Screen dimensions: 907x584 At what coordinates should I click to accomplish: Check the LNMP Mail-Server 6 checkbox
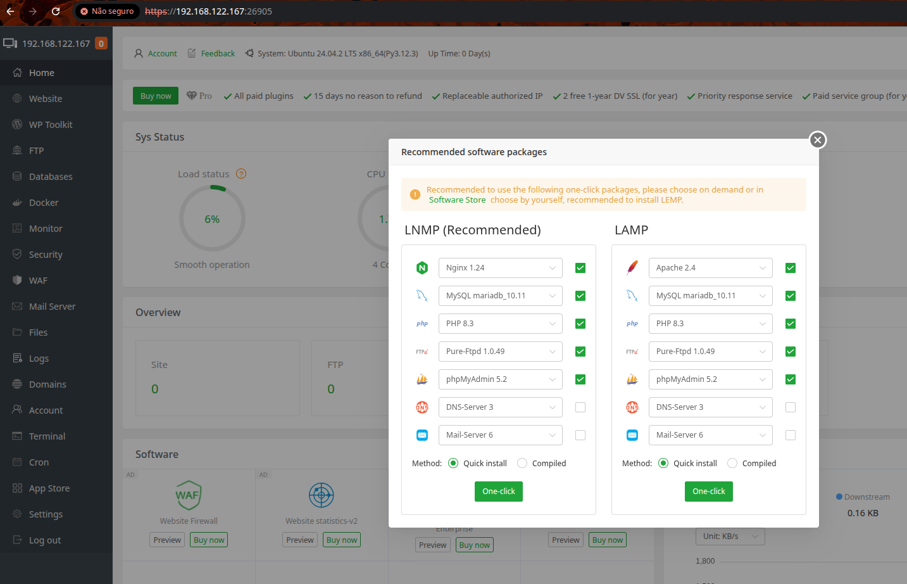(x=580, y=435)
